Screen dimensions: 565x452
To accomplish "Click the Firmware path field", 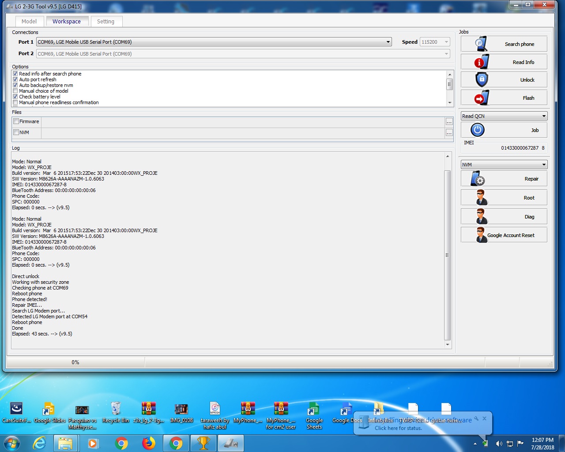I will pyautogui.click(x=243, y=121).
